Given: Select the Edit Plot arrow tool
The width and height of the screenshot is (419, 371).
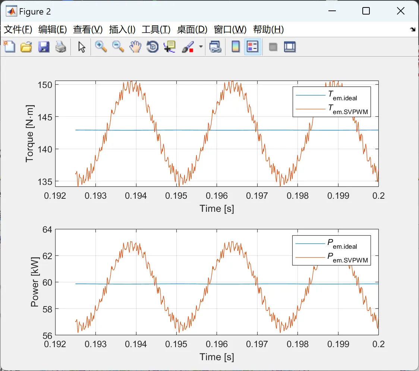Looking at the screenshot, I should click(x=82, y=47).
